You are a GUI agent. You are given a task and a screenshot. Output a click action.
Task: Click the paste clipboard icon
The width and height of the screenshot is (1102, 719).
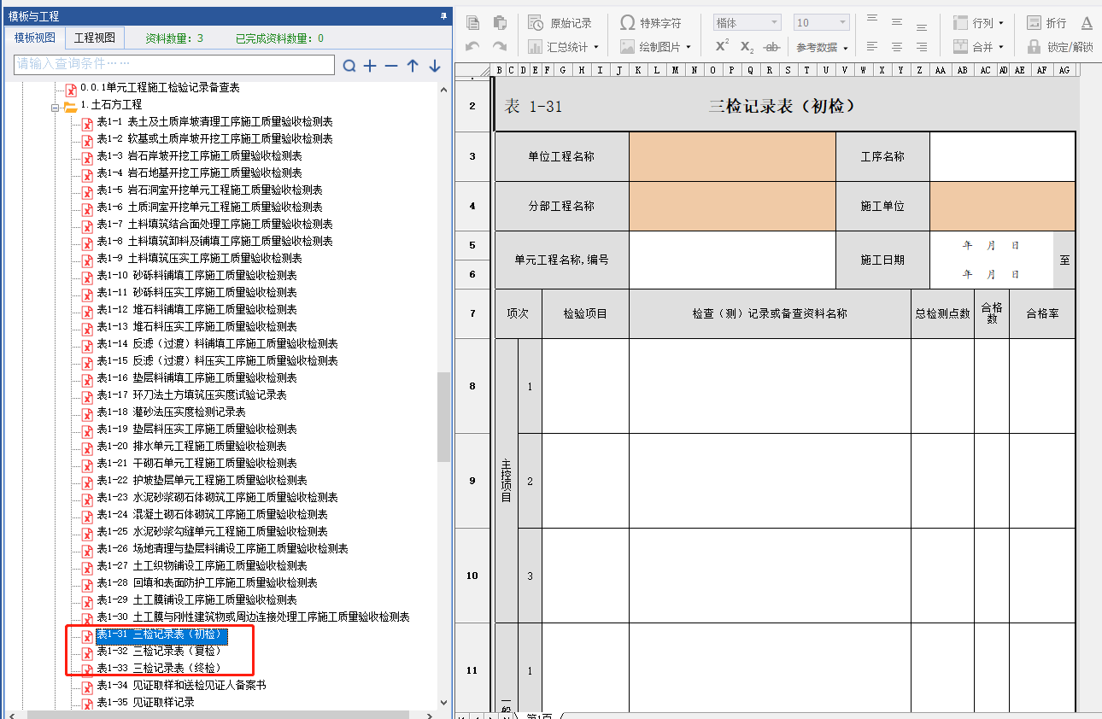500,23
